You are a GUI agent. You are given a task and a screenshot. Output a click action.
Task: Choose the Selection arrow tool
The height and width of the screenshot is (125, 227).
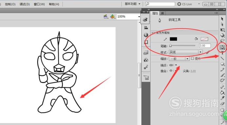(222, 19)
